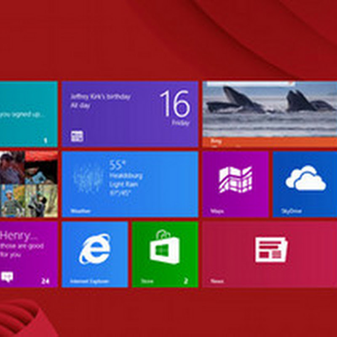This screenshot has height=337, width=337.
Task: Click the Store update count badge 2
Action: 186,281
